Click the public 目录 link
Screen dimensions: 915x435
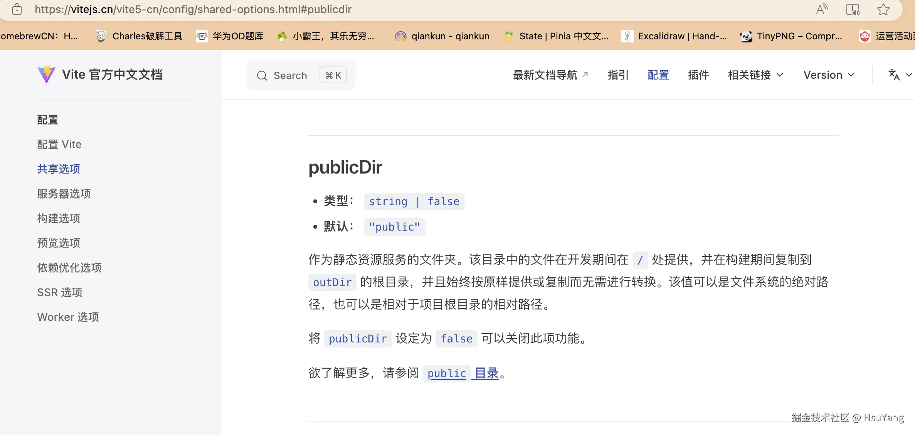[x=463, y=373]
